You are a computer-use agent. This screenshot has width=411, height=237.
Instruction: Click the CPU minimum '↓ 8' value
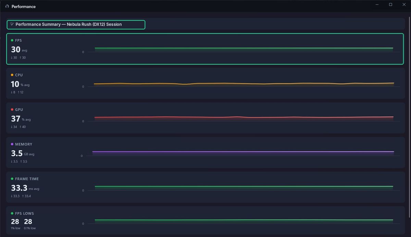[13, 92]
